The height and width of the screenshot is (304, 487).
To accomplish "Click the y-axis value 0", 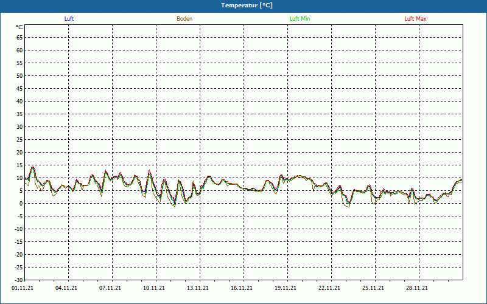I will (x=21, y=204).
